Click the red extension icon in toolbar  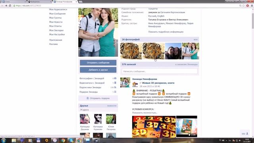click(x=248, y=6)
